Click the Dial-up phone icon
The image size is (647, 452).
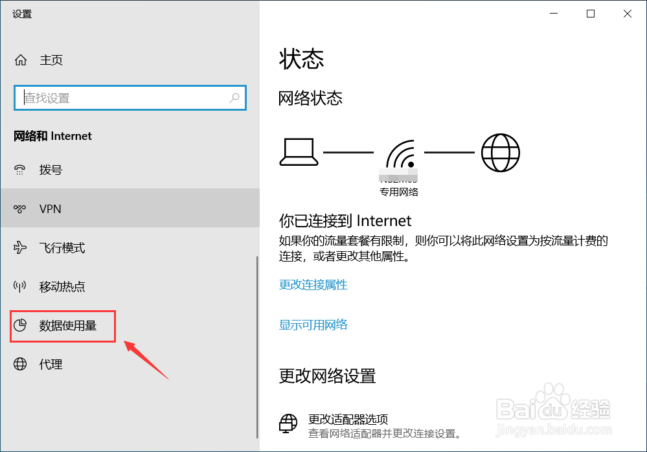20,170
